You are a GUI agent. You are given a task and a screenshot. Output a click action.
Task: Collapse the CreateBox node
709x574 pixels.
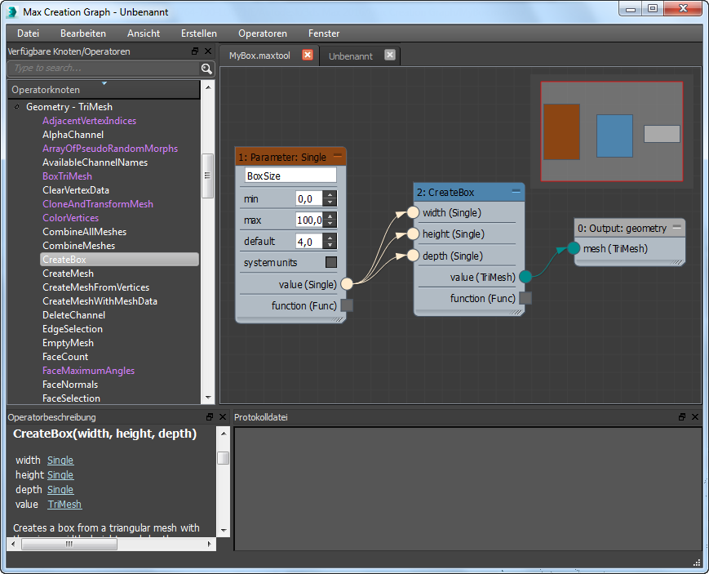pyautogui.click(x=516, y=192)
